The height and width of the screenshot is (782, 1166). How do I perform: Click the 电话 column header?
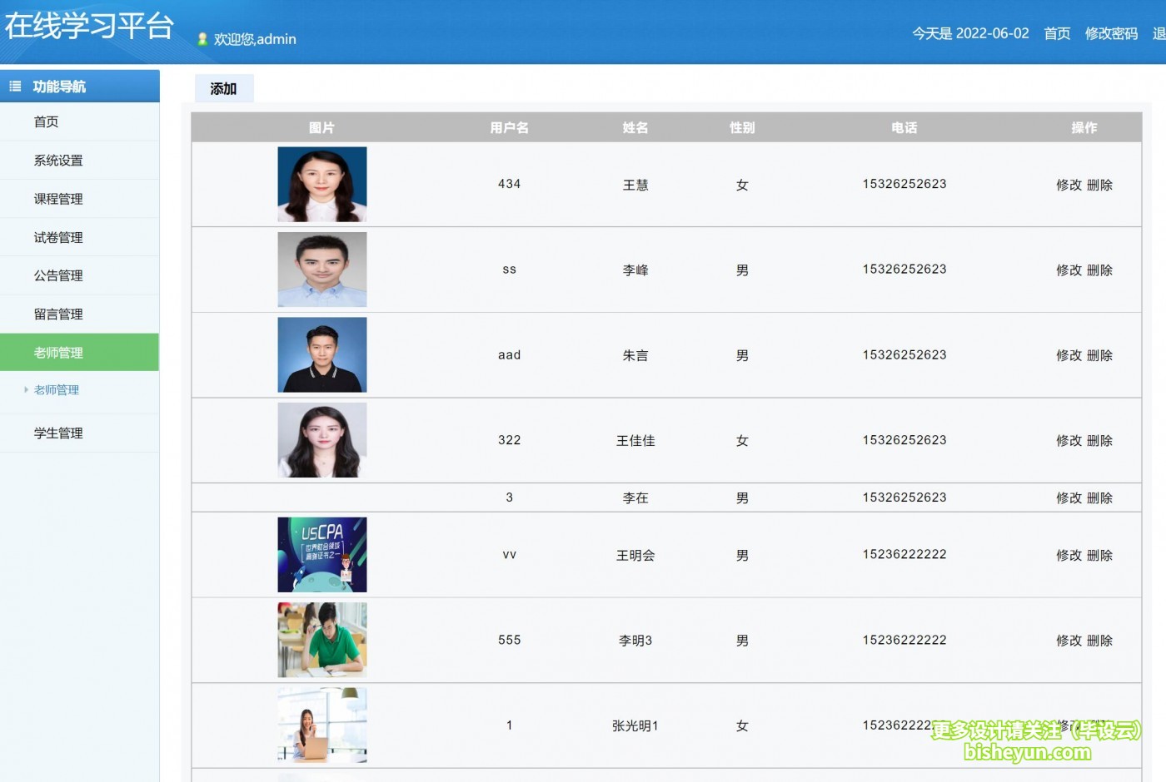click(904, 127)
